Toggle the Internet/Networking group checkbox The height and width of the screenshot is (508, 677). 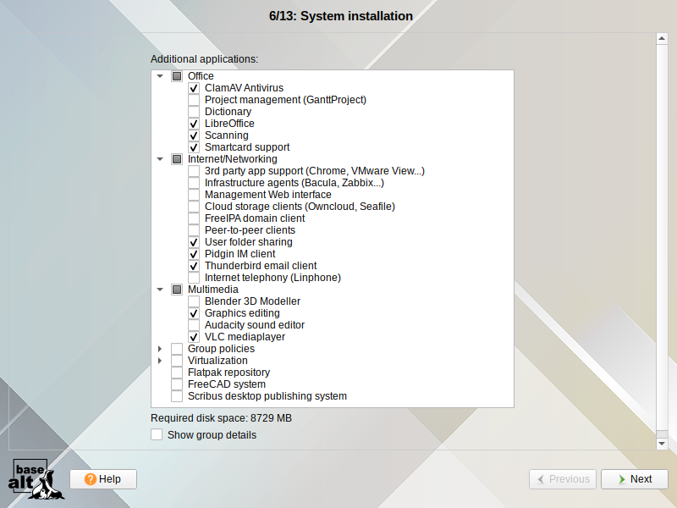click(177, 159)
